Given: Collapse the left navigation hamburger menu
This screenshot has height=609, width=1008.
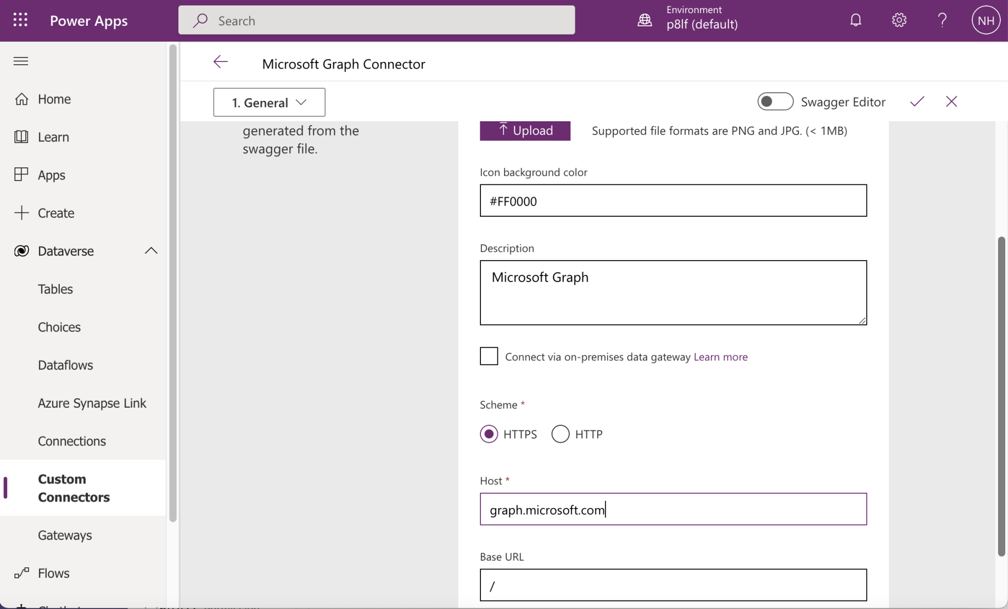Looking at the screenshot, I should click(21, 61).
